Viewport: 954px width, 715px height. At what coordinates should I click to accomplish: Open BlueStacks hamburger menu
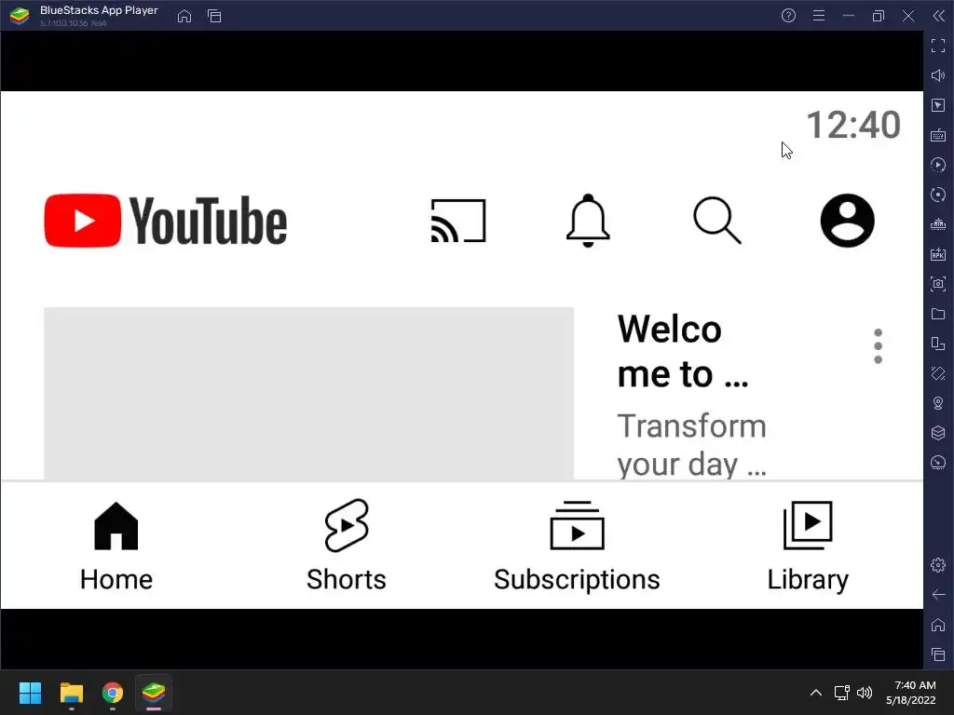(819, 16)
